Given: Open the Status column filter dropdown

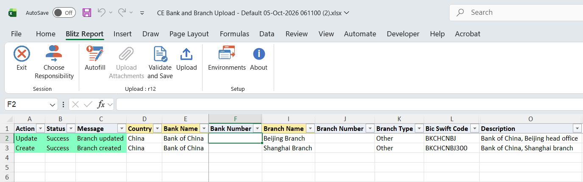Looking at the screenshot, I should point(71,128).
